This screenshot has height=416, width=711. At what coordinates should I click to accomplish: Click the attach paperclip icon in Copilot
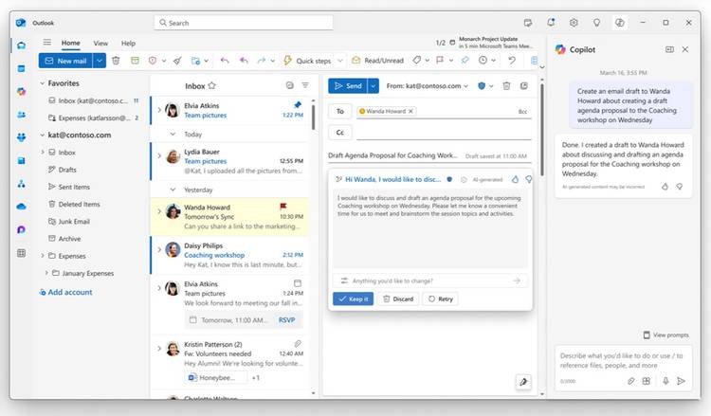tap(630, 381)
